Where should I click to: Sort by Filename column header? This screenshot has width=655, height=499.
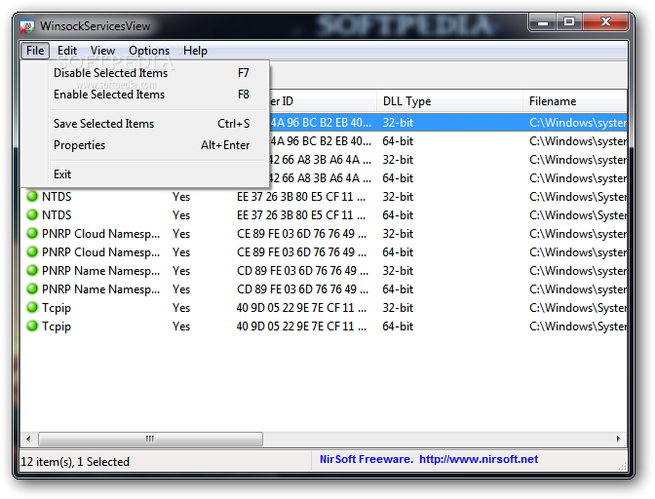point(575,101)
